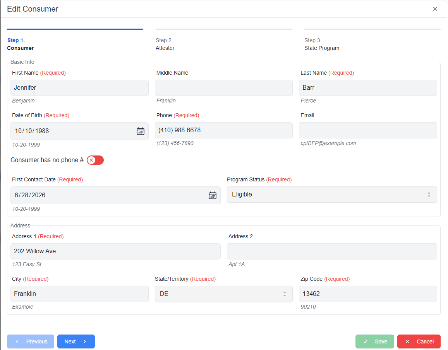Click the 'Edit Consumer' dialog title
The width and height of the screenshot is (448, 350).
click(33, 9)
